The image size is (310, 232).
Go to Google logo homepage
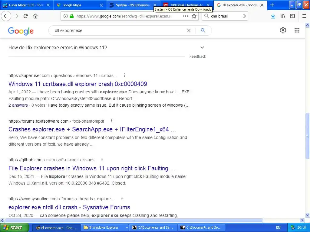(x=21, y=31)
